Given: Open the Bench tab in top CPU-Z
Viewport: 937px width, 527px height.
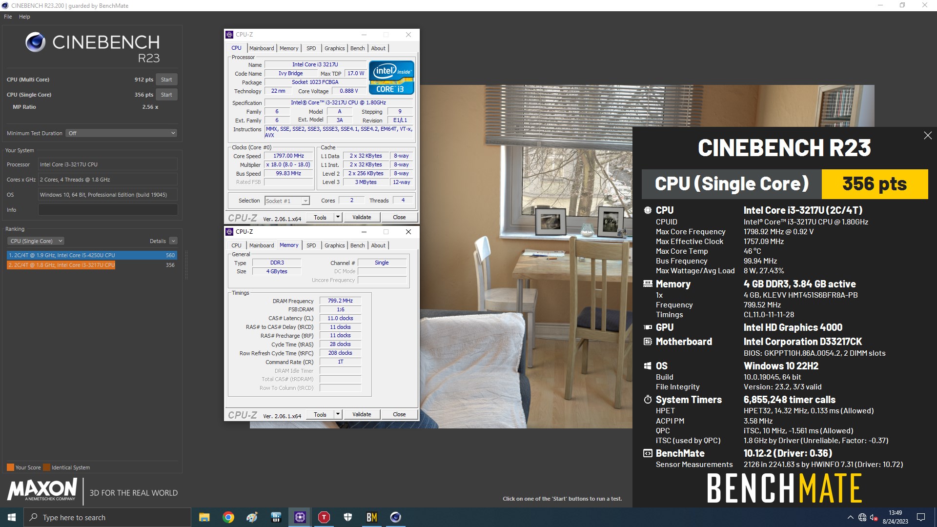Looking at the screenshot, I should tap(358, 48).
